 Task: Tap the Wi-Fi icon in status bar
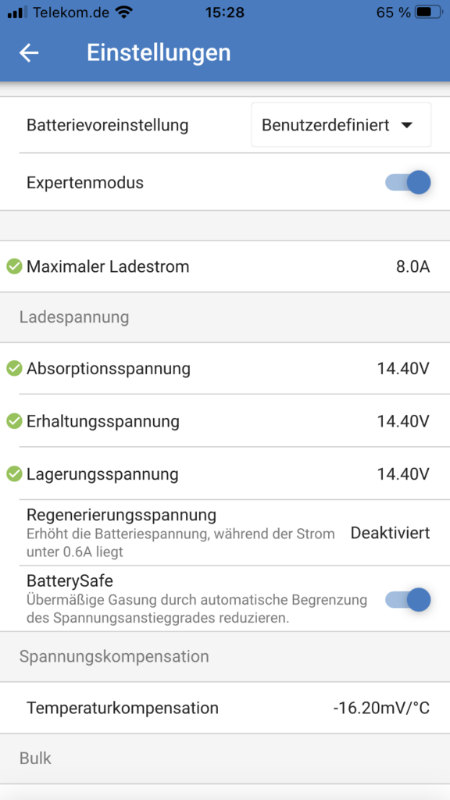(123, 12)
